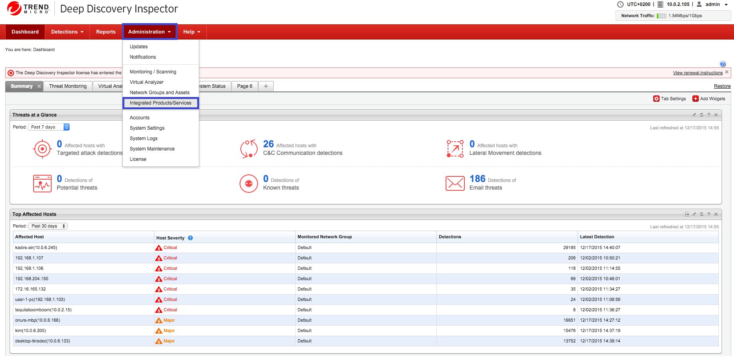Screen dimensions: 734x356
Task: Open the Reports menu
Action: tap(106, 32)
